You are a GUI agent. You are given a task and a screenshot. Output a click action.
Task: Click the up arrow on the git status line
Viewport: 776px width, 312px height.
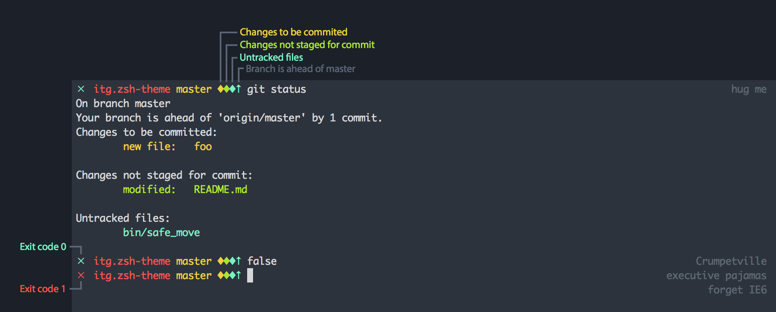[x=239, y=89]
